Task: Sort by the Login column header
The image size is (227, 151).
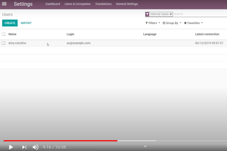Action: tap(70, 34)
